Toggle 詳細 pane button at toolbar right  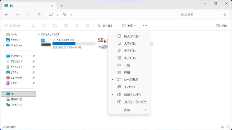pos(221,26)
